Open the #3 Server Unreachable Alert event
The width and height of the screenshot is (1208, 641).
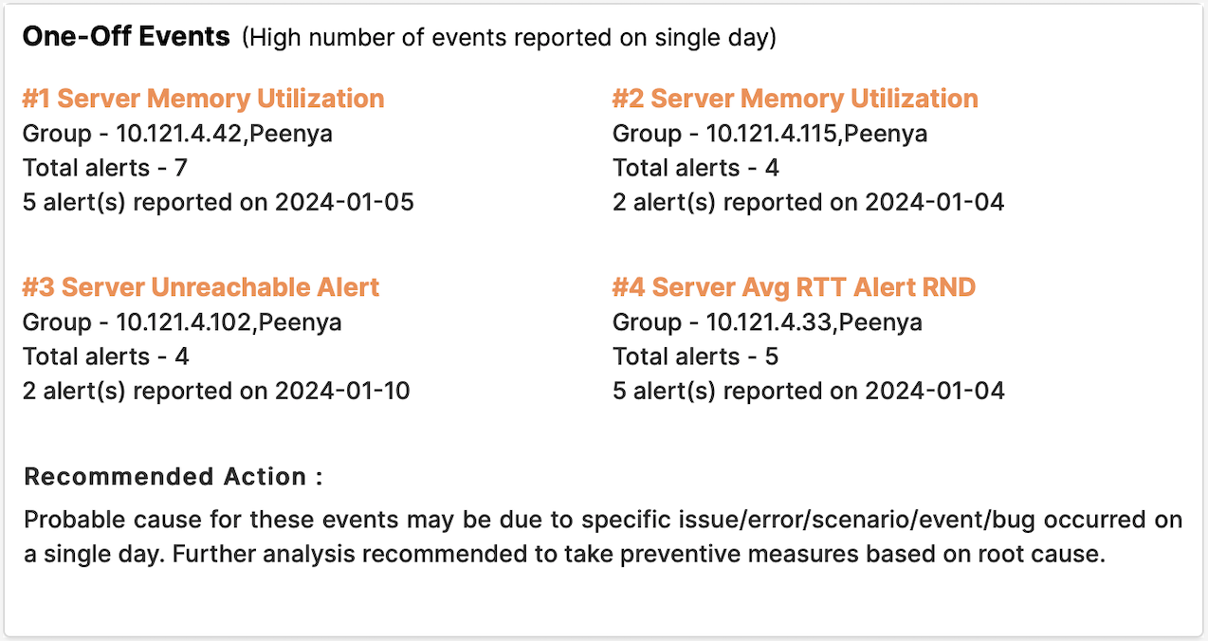tap(201, 287)
